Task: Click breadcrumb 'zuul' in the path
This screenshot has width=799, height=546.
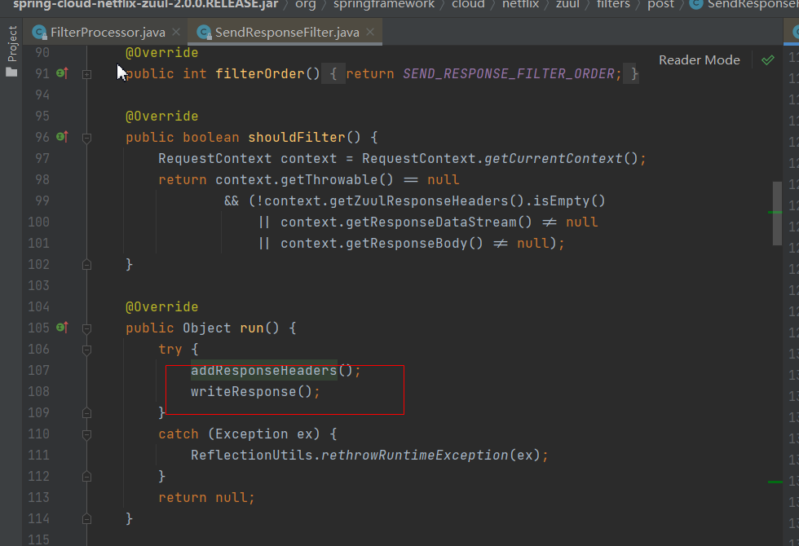Action: click(567, 5)
